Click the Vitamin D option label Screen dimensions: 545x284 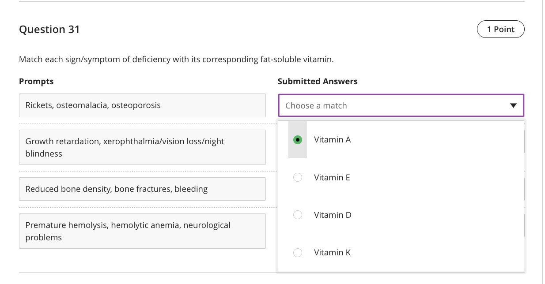(332, 215)
